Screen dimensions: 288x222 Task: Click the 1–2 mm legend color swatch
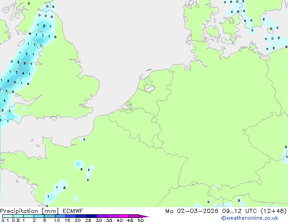tap(29, 216)
